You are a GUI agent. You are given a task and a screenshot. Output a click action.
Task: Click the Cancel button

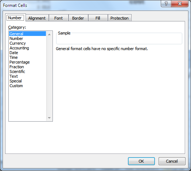coord(172,161)
